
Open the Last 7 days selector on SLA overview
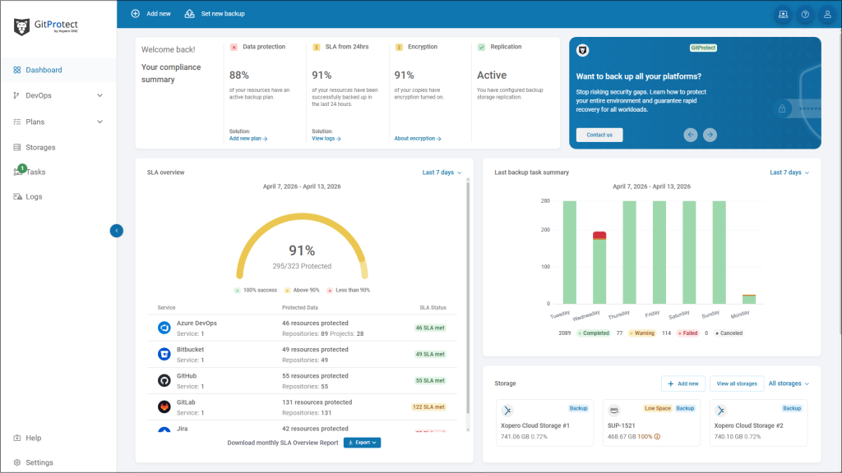click(441, 172)
